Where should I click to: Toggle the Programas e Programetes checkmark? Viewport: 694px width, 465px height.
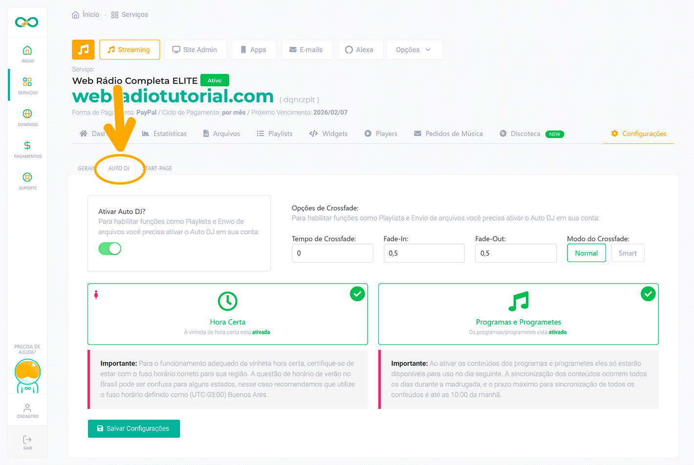(648, 294)
